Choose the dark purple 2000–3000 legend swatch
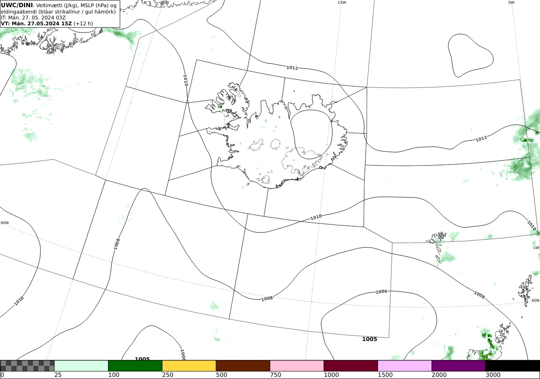Viewport: 540px width, 379px height. click(x=459, y=365)
